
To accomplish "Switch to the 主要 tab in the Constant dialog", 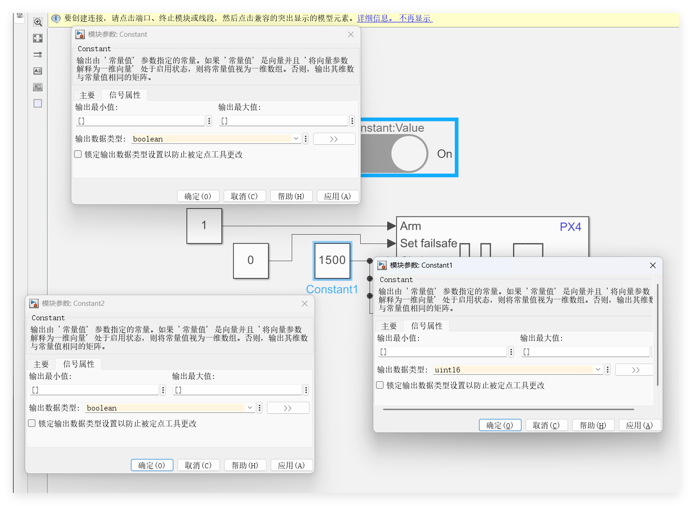I will [87, 95].
